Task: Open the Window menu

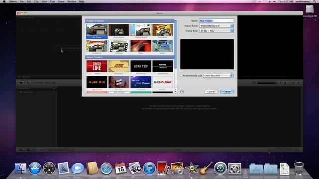Action: [x=72, y=1]
